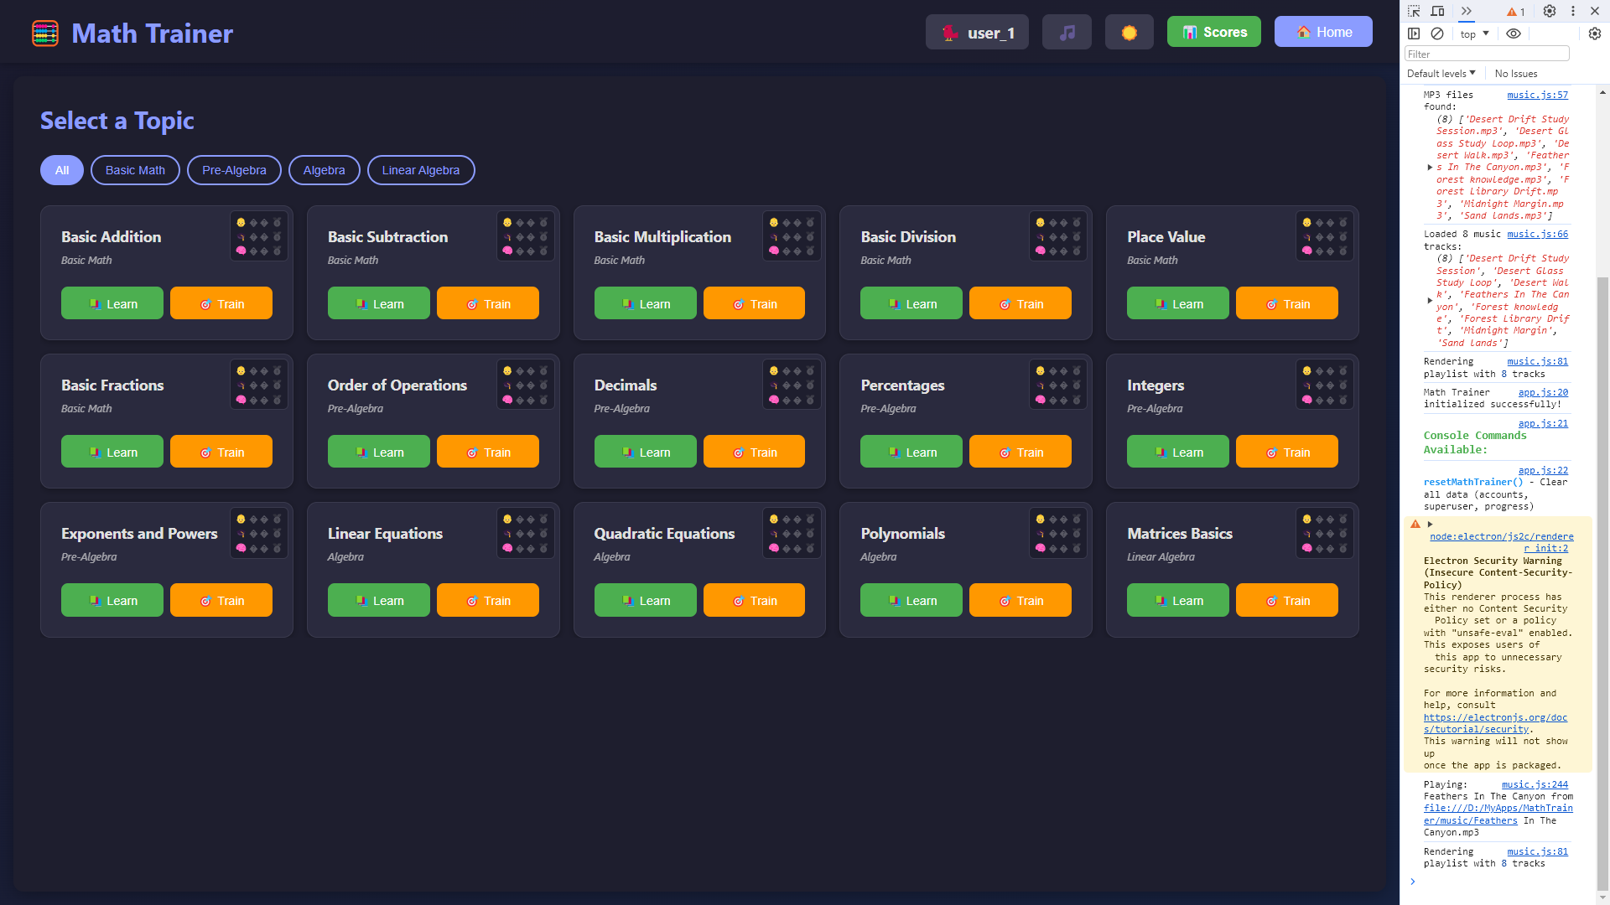Click the Math Trainer abacus logo

[44, 33]
